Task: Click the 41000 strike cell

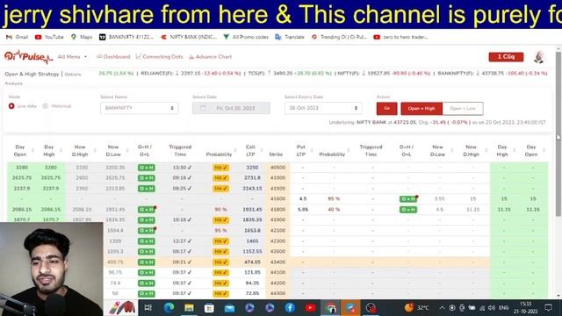Action: click(x=277, y=177)
